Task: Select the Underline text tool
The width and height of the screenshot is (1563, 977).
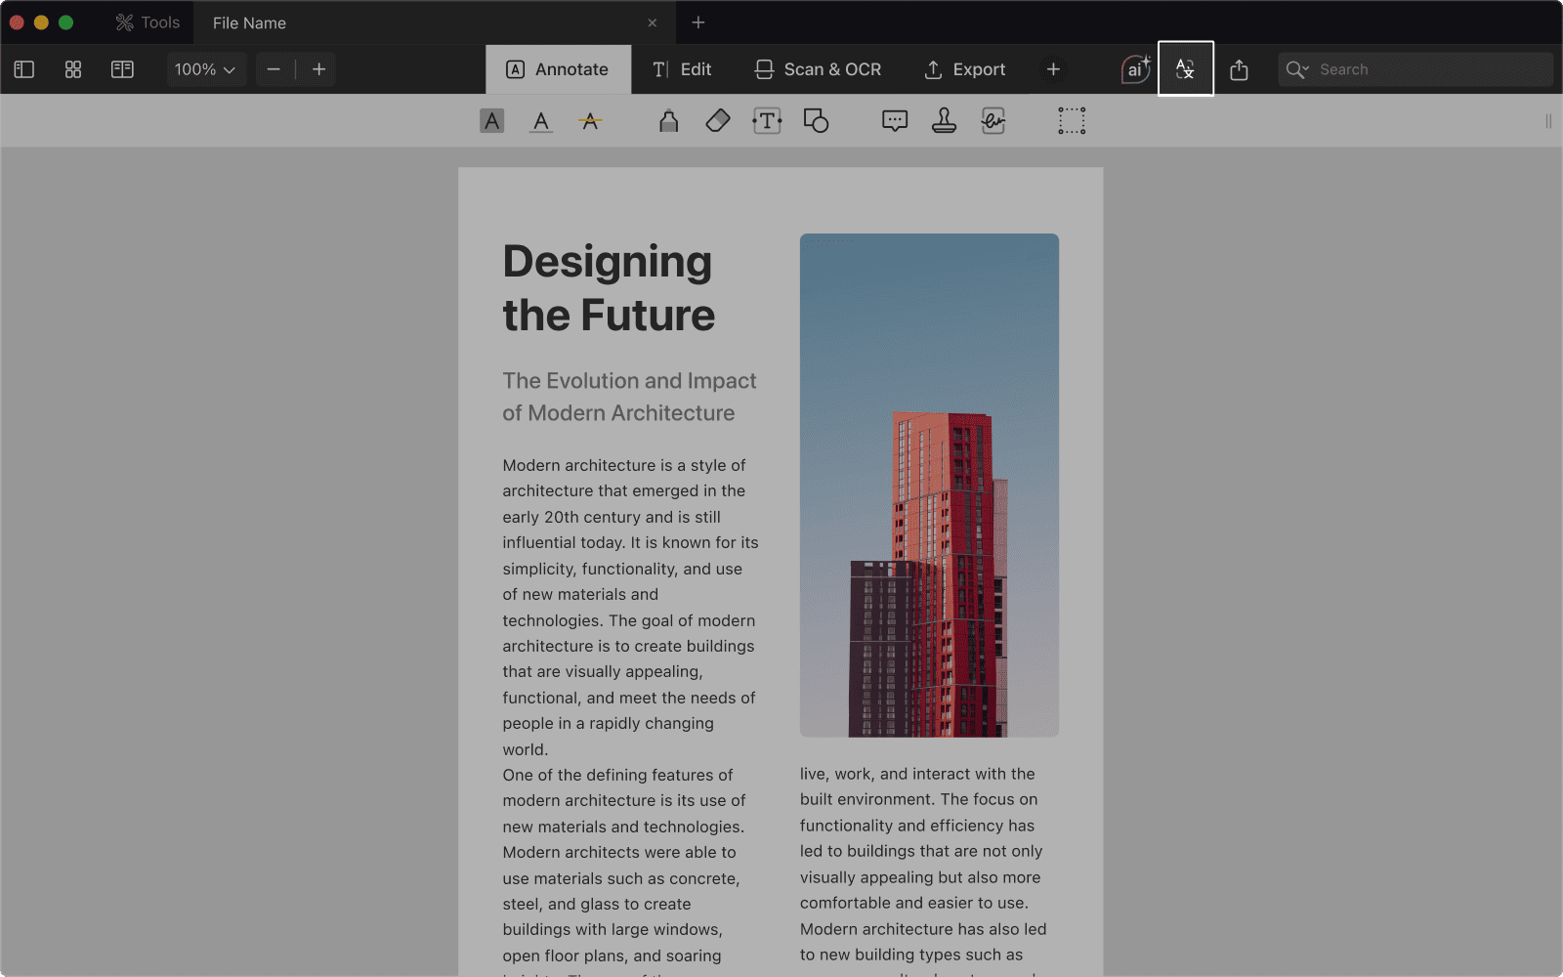Action: click(x=540, y=121)
